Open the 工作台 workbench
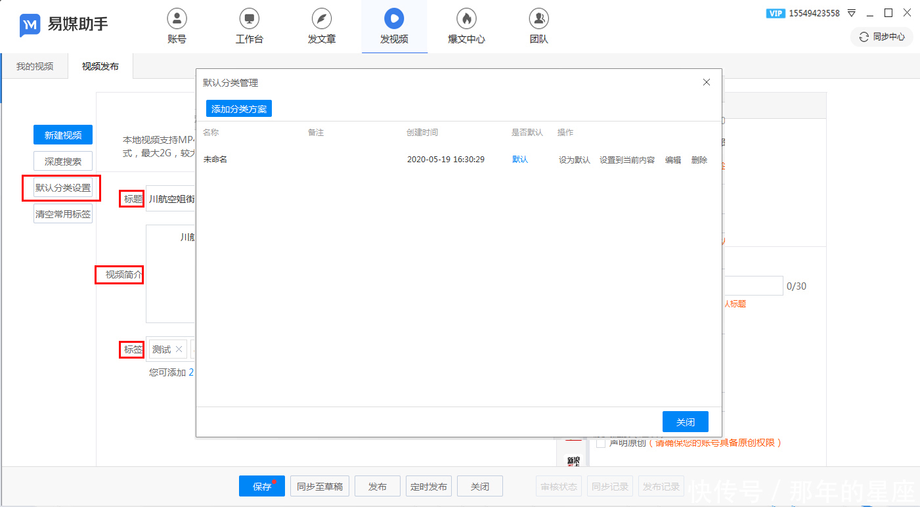 [x=249, y=26]
